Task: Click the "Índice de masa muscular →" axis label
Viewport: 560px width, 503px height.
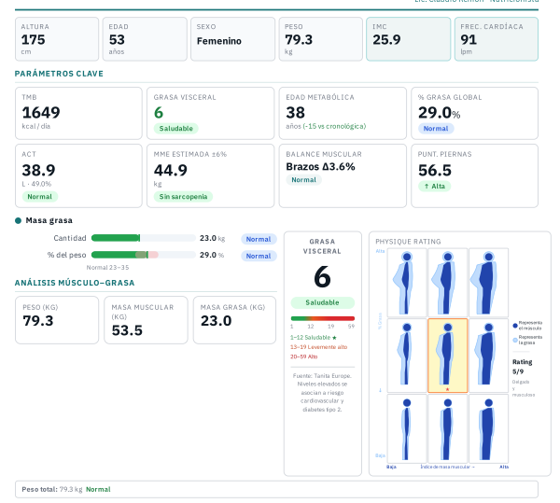Action: [x=447, y=467]
